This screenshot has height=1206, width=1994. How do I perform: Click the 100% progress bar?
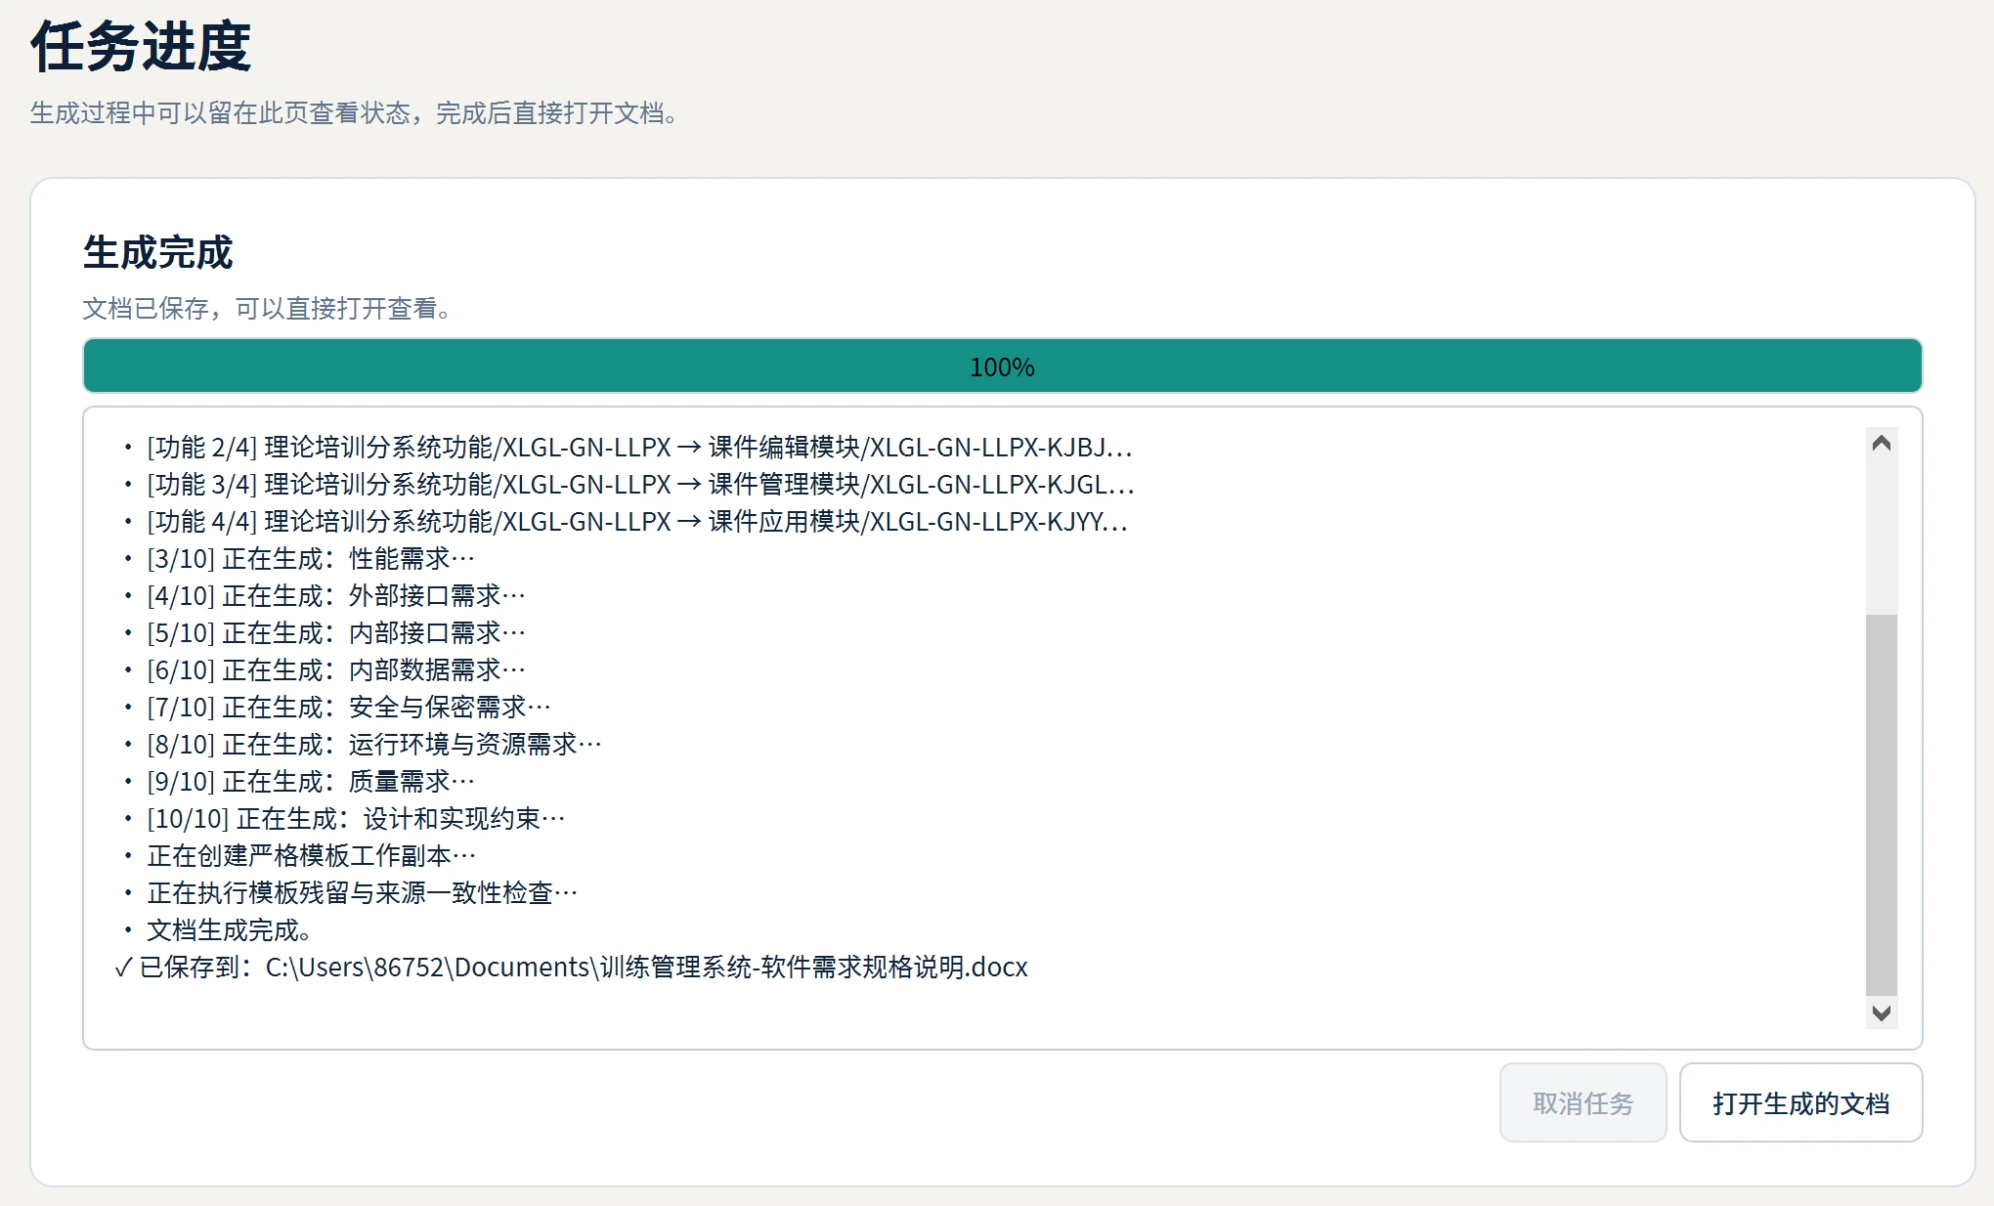click(x=1002, y=366)
